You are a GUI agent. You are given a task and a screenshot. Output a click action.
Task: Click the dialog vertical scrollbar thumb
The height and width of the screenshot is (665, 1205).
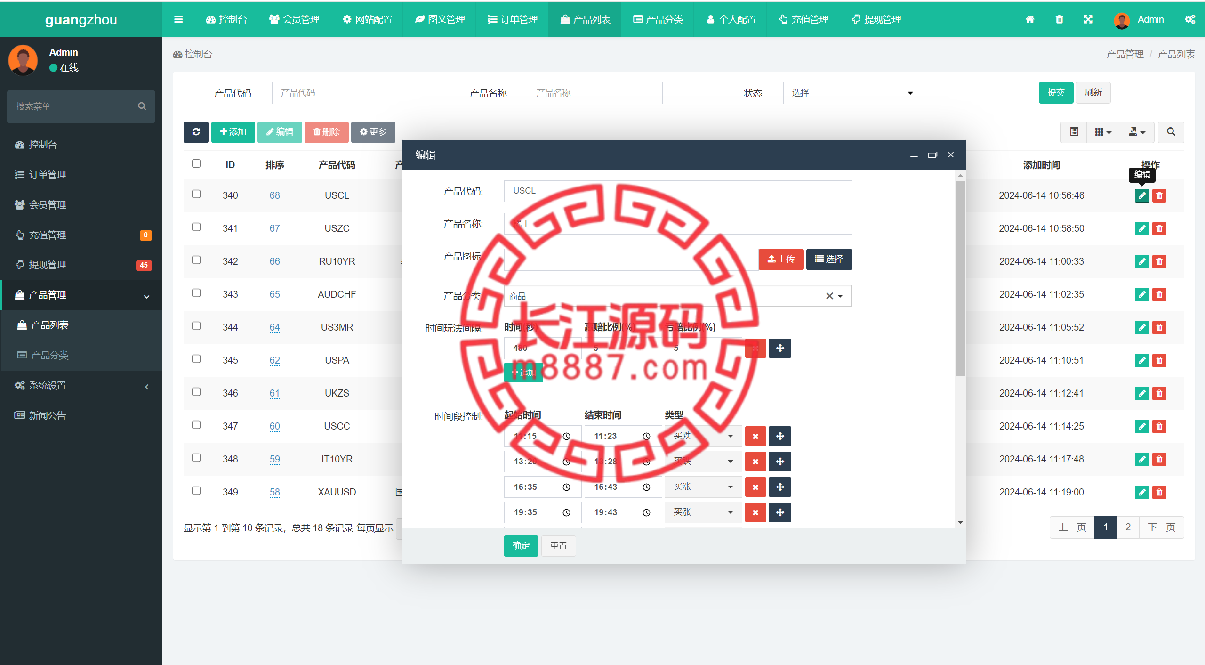960,279
